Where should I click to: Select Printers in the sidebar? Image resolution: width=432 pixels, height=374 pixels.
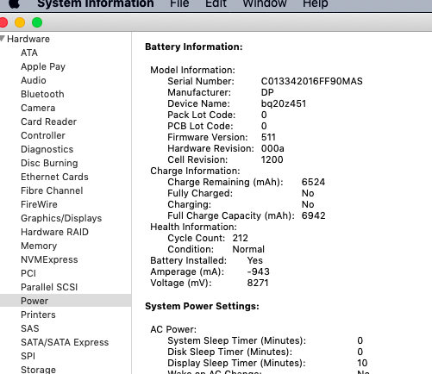[38, 315]
